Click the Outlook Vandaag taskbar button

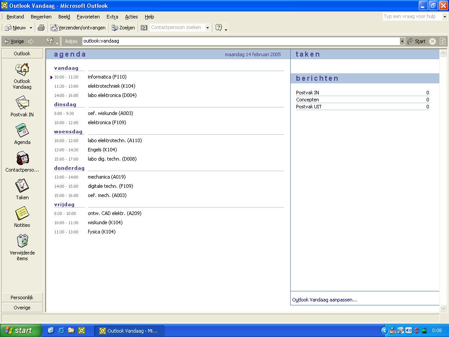pyautogui.click(x=129, y=331)
